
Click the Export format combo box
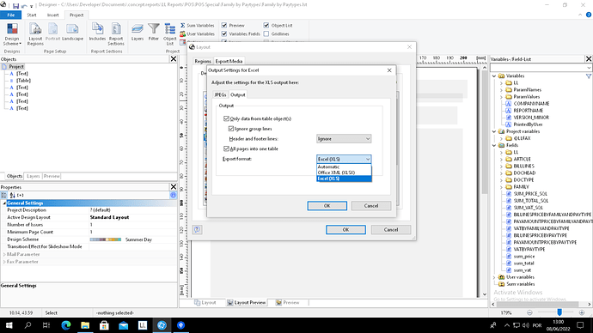click(x=344, y=159)
